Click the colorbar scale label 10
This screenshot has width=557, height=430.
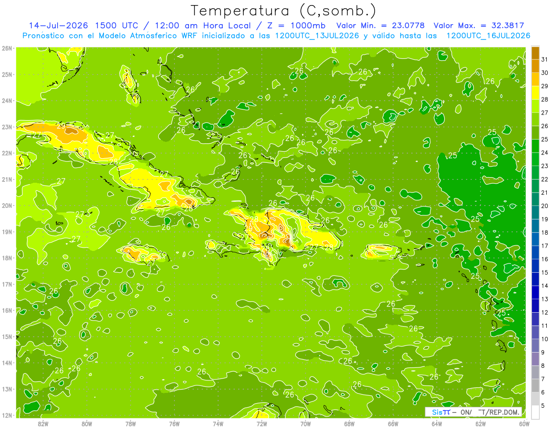pos(544,339)
